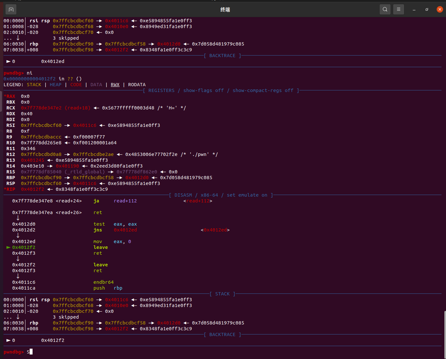Image resolution: width=446 pixels, height=359 pixels.
Task: Close the terminal window
Action: (440, 9)
